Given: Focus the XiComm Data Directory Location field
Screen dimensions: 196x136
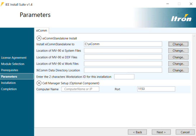Looking at the screenshot, I should point(123,70).
